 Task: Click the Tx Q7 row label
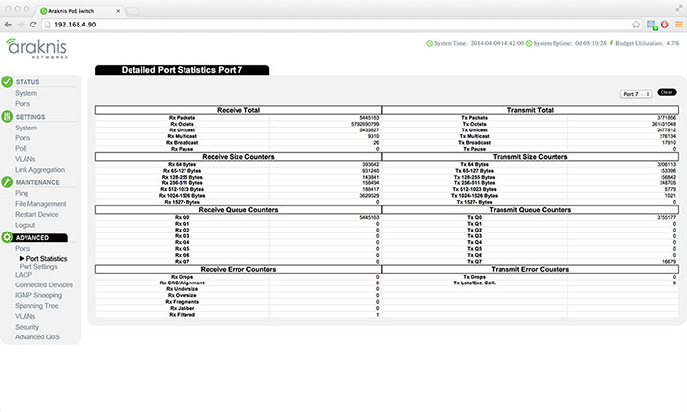click(x=474, y=261)
